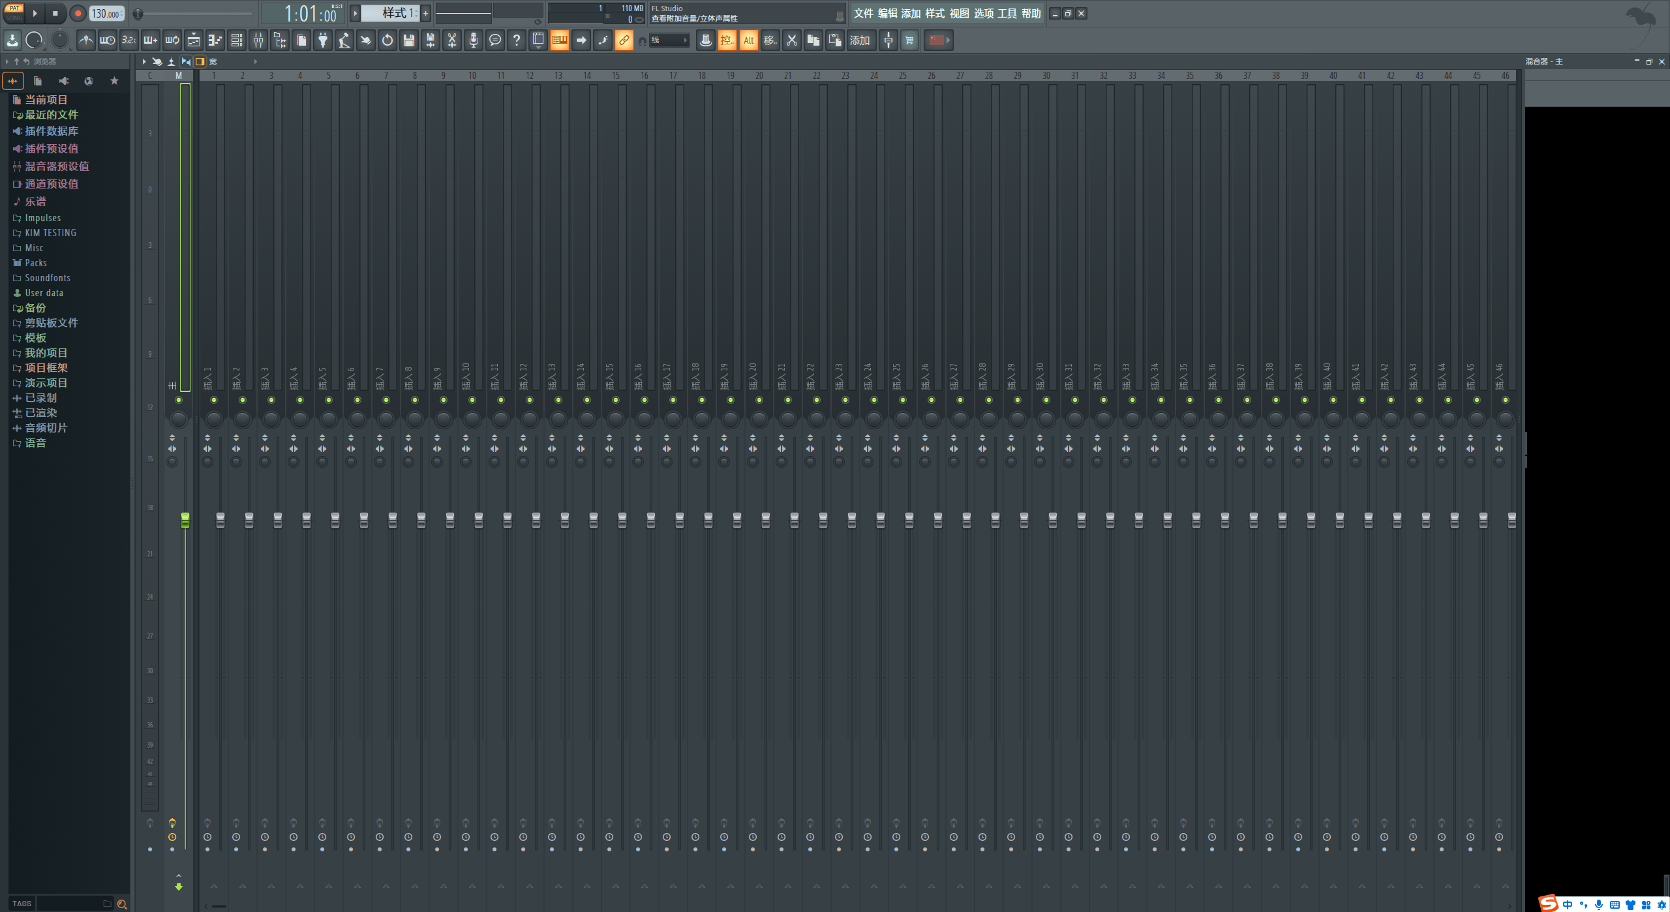Open the 工具 menu
This screenshot has width=1670, height=912.
point(1007,14)
